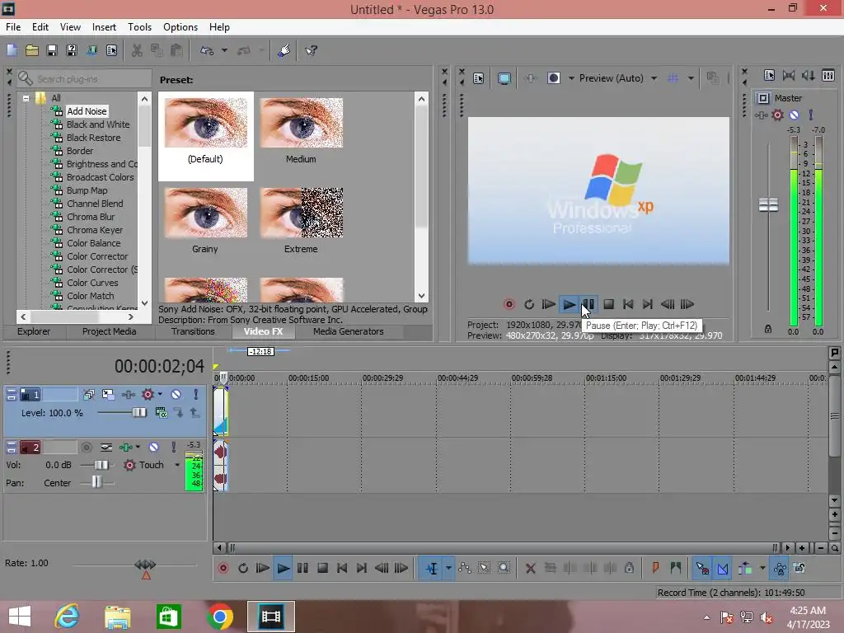Switch to the Media Generators tab
844x633 pixels.
[349, 331]
